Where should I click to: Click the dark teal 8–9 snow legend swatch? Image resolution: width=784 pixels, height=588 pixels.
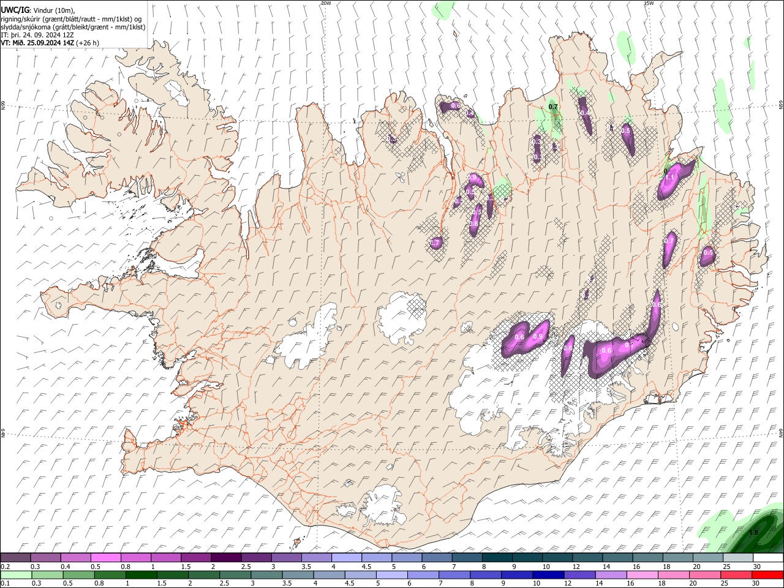[497, 558]
